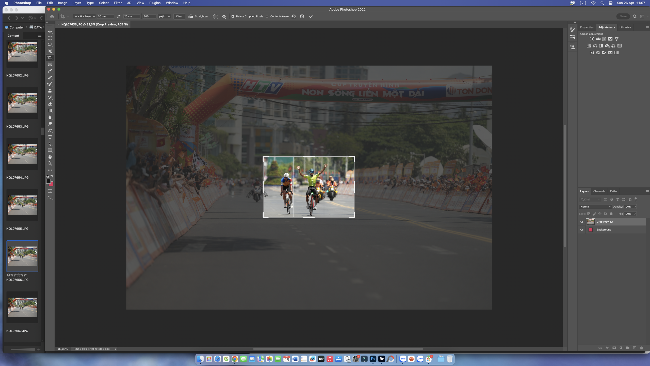Open the Normal blend mode dropdown
650x366 pixels.
tap(595, 207)
